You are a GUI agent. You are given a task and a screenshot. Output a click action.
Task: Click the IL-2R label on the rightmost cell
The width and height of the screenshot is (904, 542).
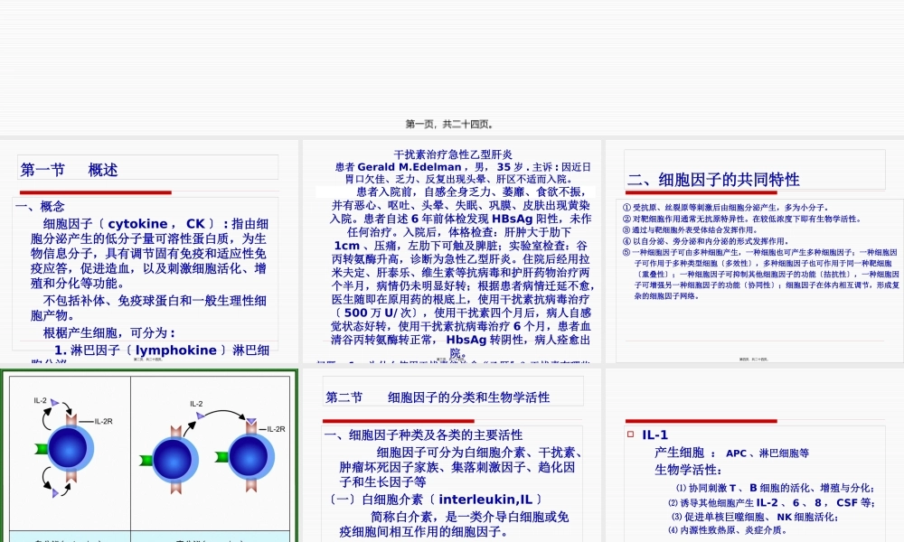tap(275, 429)
